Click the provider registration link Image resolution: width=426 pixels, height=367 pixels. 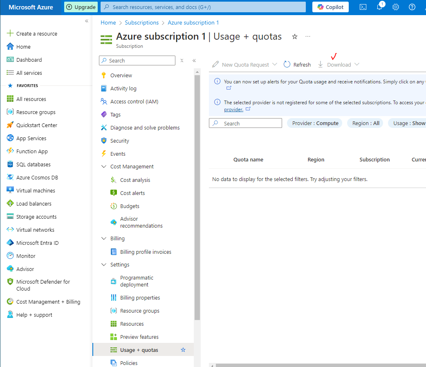(234, 110)
